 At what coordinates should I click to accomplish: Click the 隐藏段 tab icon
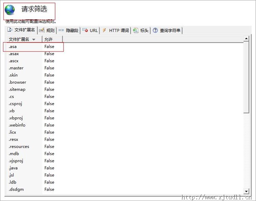[x=61, y=30]
